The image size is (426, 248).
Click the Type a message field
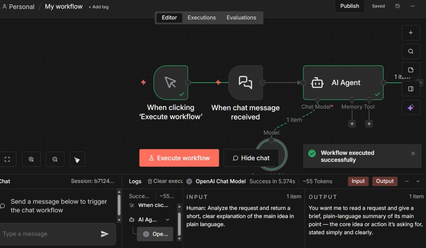pyautogui.click(x=49, y=234)
